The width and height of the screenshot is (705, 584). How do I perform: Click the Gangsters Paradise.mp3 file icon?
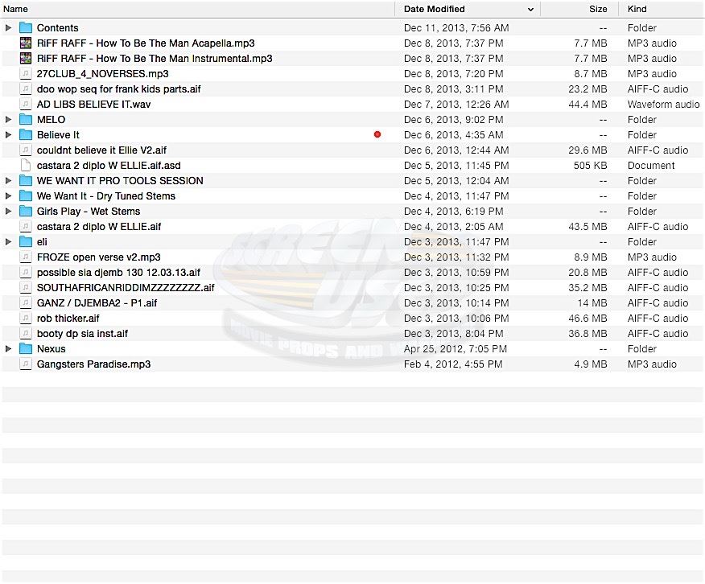[x=25, y=364]
